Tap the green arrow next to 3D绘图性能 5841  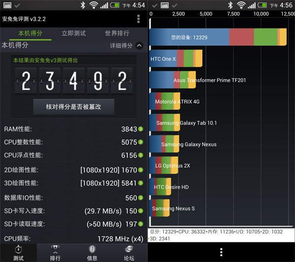coord(141,183)
